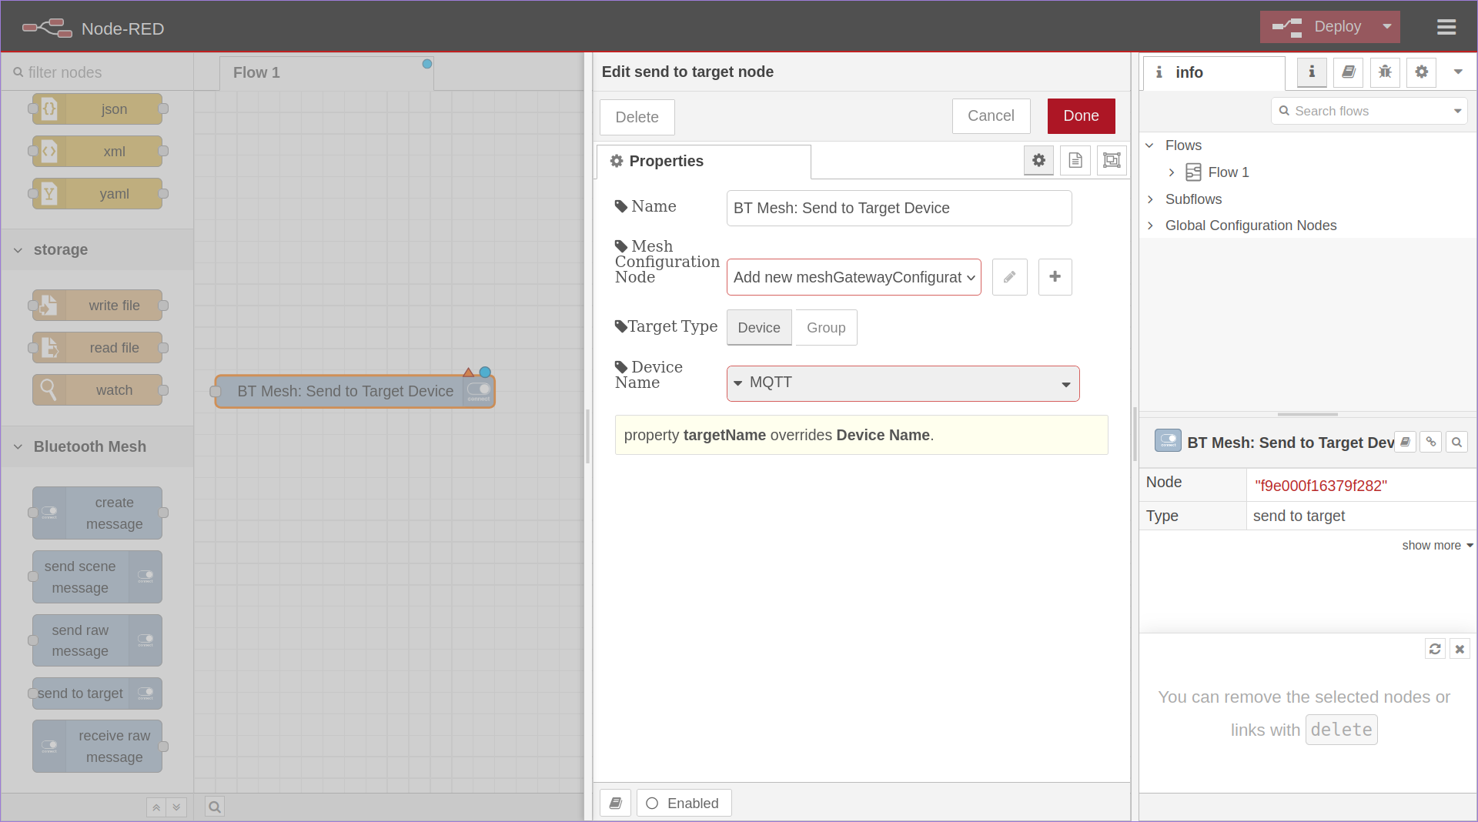This screenshot has width=1478, height=822.
Task: Expand the Global Configuration Nodes tree
Action: 1150,226
